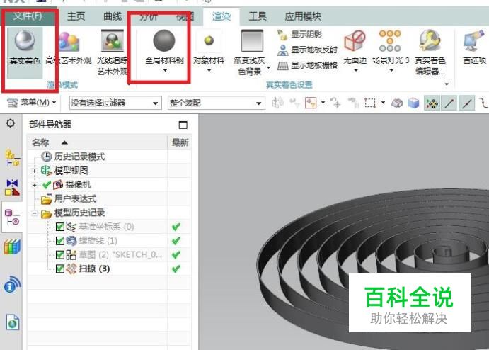The height and width of the screenshot is (350, 489).
Task: Switch to Render (渲染) tab
Action: tap(222, 16)
